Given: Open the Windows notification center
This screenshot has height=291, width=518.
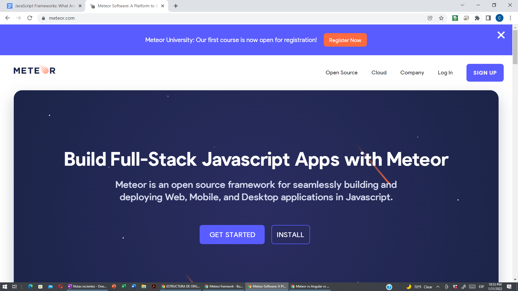Looking at the screenshot, I should (x=509, y=287).
